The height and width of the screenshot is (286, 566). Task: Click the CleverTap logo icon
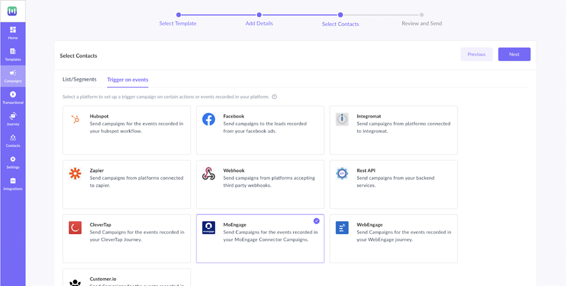(x=75, y=228)
